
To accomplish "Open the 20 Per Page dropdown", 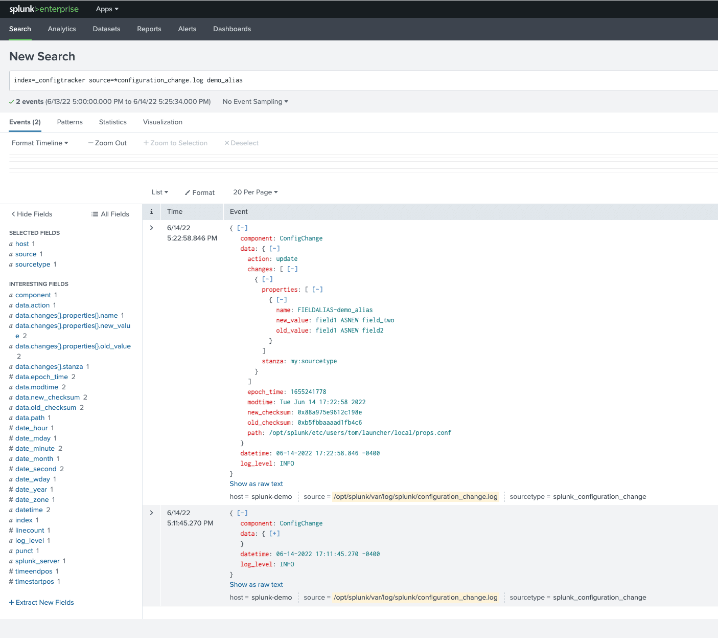I will [x=256, y=192].
